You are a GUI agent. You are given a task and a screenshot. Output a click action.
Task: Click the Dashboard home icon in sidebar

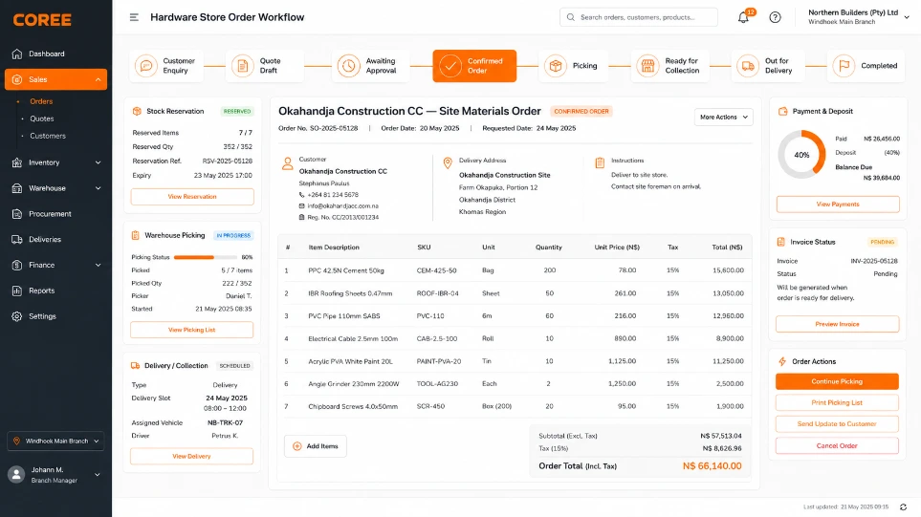pos(17,54)
